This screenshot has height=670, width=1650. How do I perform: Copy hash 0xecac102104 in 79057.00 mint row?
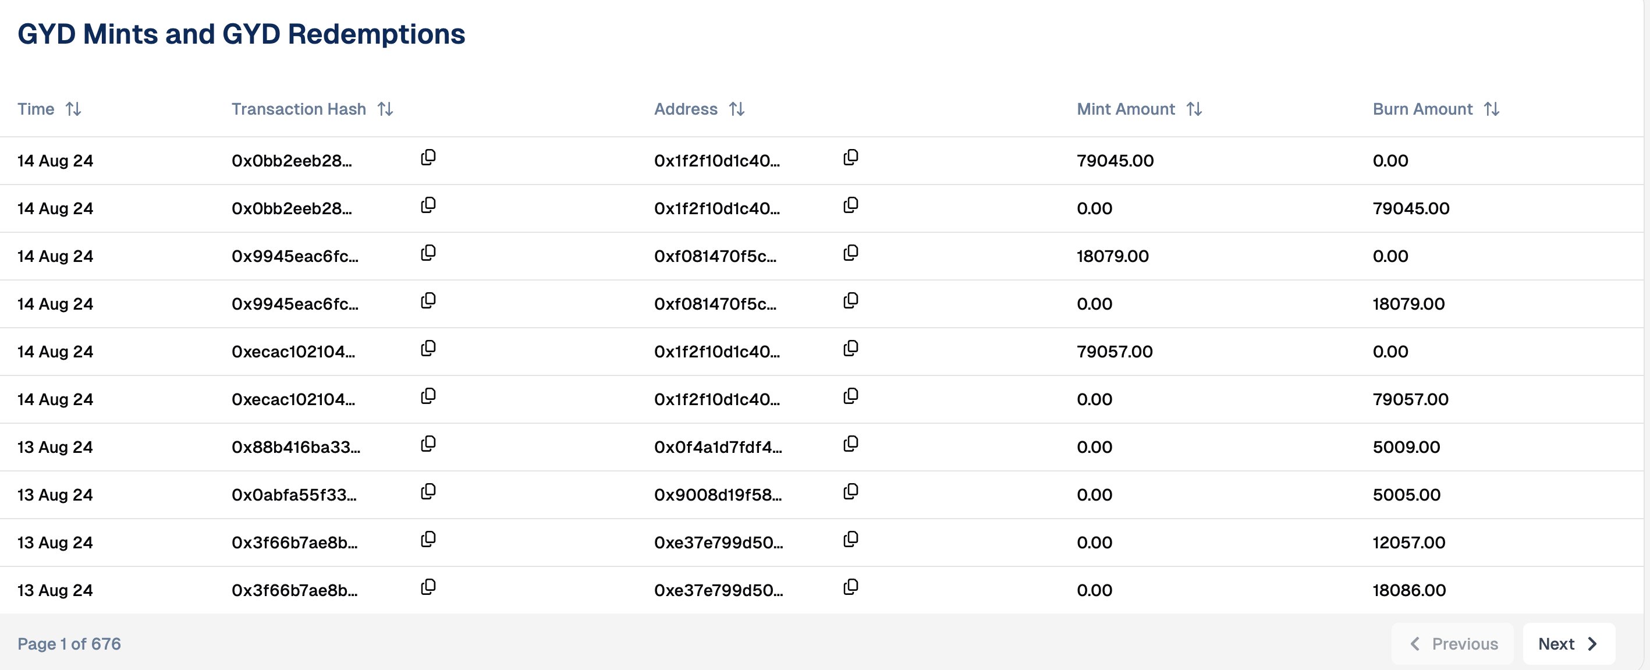(428, 349)
